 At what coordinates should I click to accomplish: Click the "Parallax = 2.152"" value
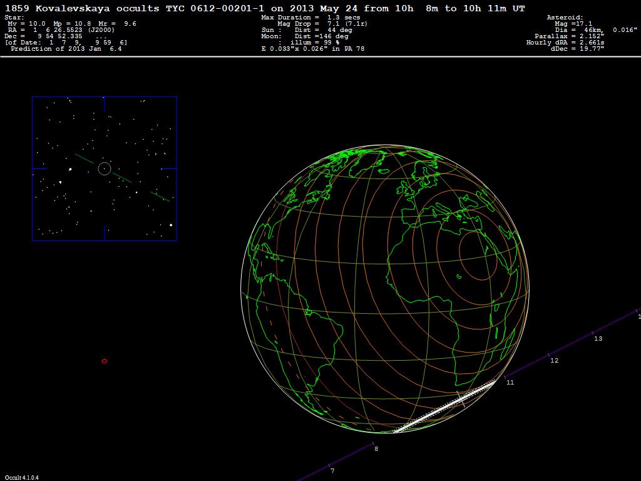pos(570,36)
